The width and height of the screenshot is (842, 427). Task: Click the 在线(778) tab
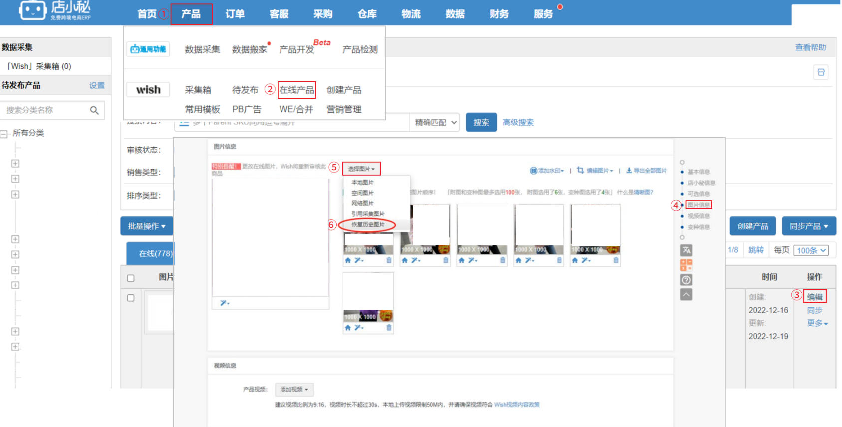[155, 253]
